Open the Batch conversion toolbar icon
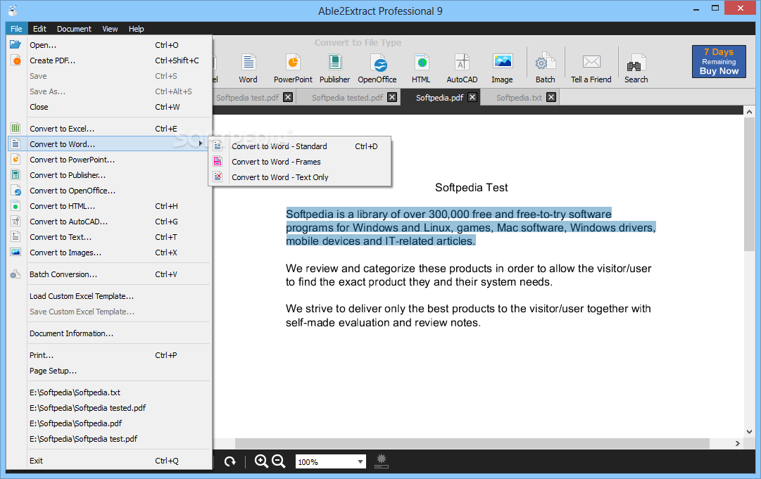Viewport: 761px width, 479px height. pos(545,63)
